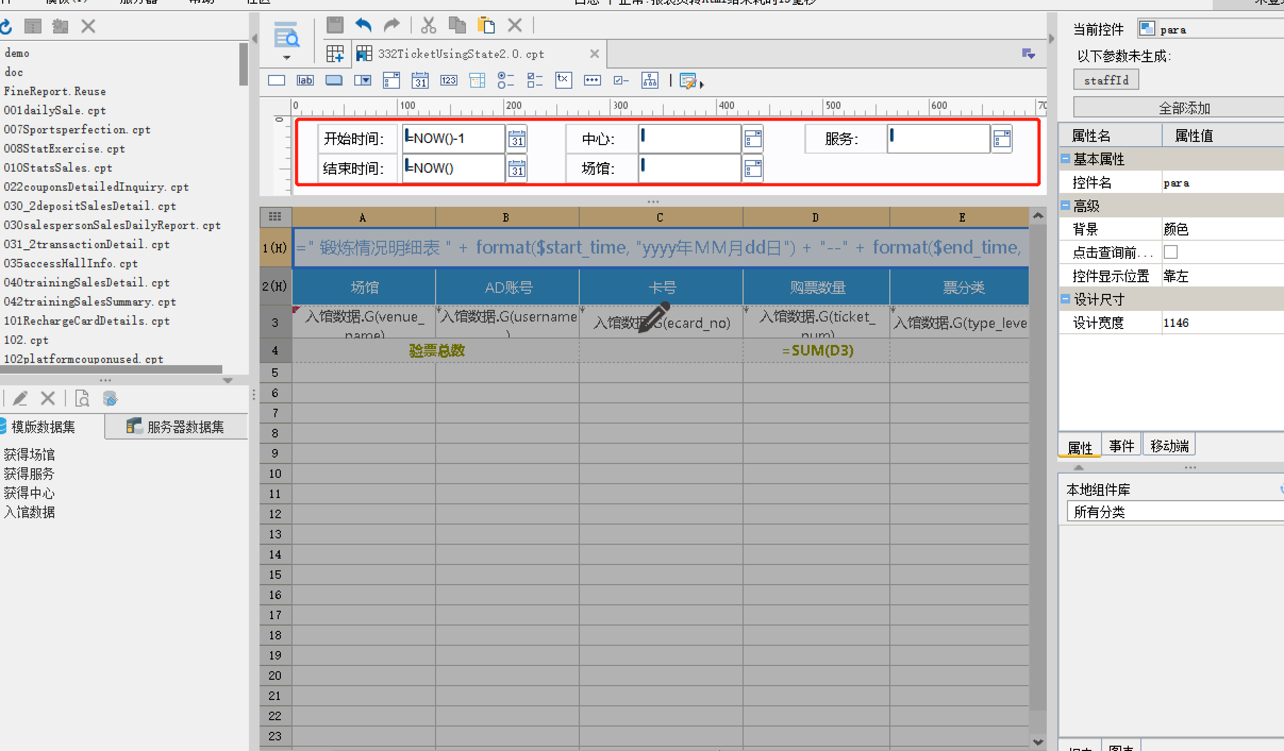The height and width of the screenshot is (751, 1284).
Task: Delete selection with X icon in main toolbar
Action: pos(514,25)
